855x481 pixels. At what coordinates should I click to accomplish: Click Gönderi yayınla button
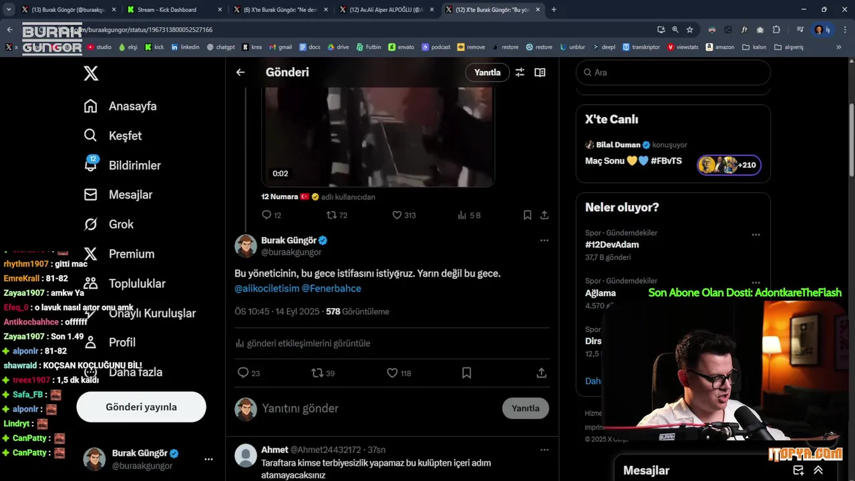pyautogui.click(x=141, y=407)
